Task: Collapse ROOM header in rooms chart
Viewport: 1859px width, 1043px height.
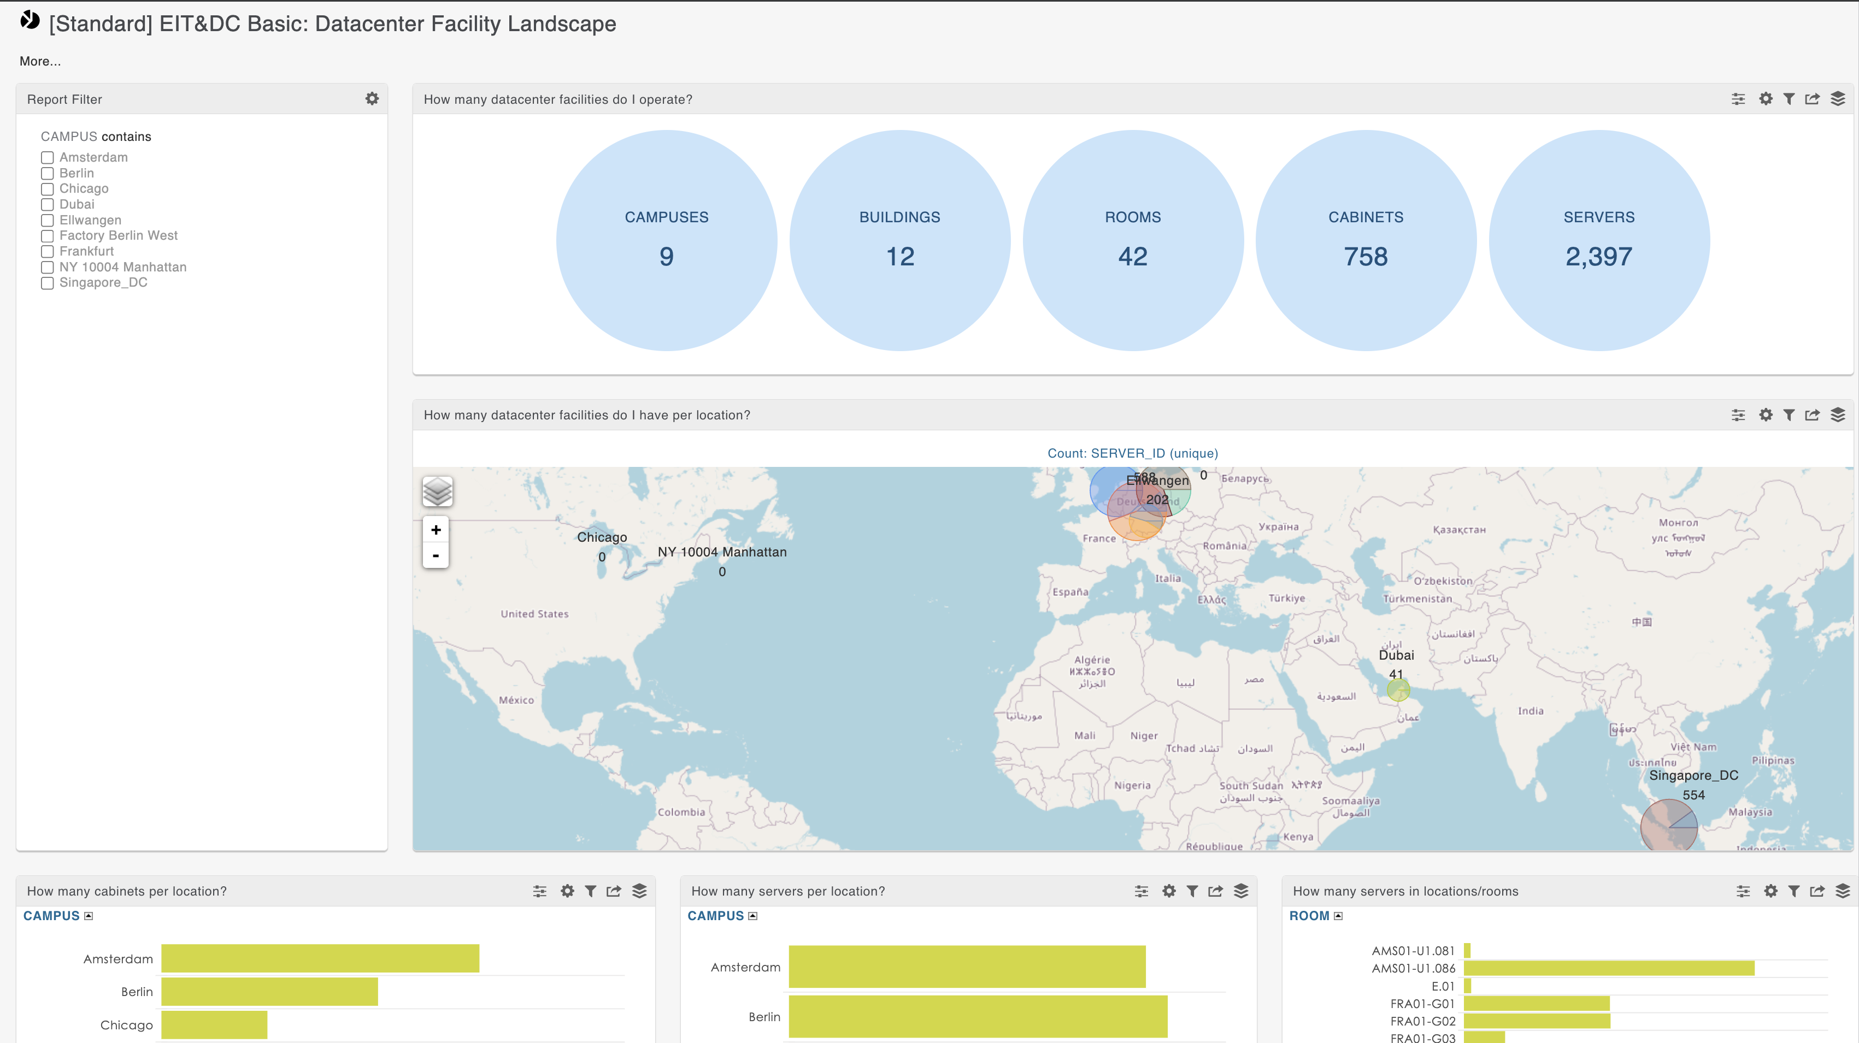Action: click(x=1338, y=916)
